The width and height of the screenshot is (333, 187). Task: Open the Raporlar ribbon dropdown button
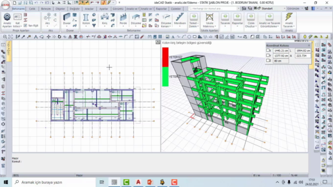[x=237, y=20]
